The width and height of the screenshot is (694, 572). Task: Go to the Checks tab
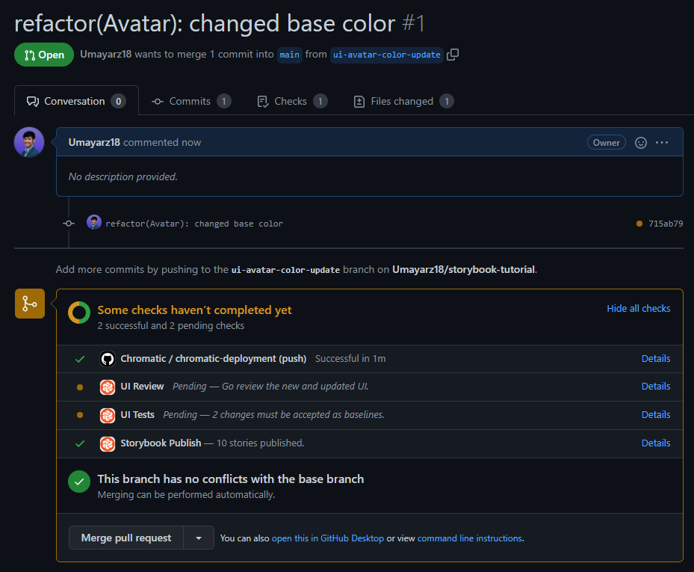291,101
